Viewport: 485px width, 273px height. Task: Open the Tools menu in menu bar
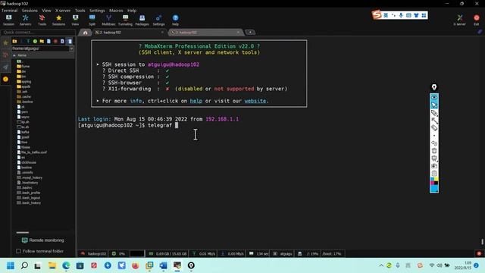[x=80, y=11]
